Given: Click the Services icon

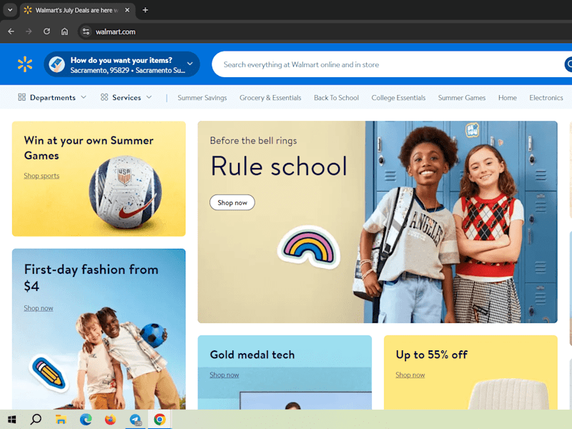Looking at the screenshot, I should 104,97.
